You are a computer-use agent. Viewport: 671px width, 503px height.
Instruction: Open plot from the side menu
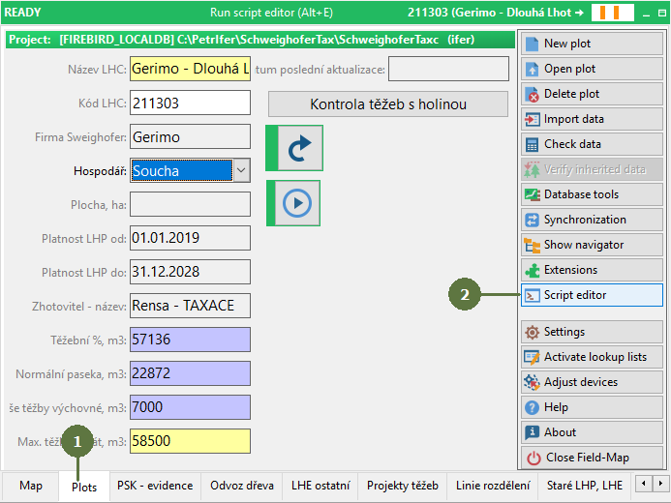pyautogui.click(x=591, y=69)
